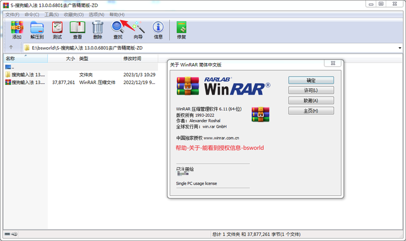Screen dimensions: 406x241
Task: Go up one folder level arrow
Action: [x=11, y=47]
